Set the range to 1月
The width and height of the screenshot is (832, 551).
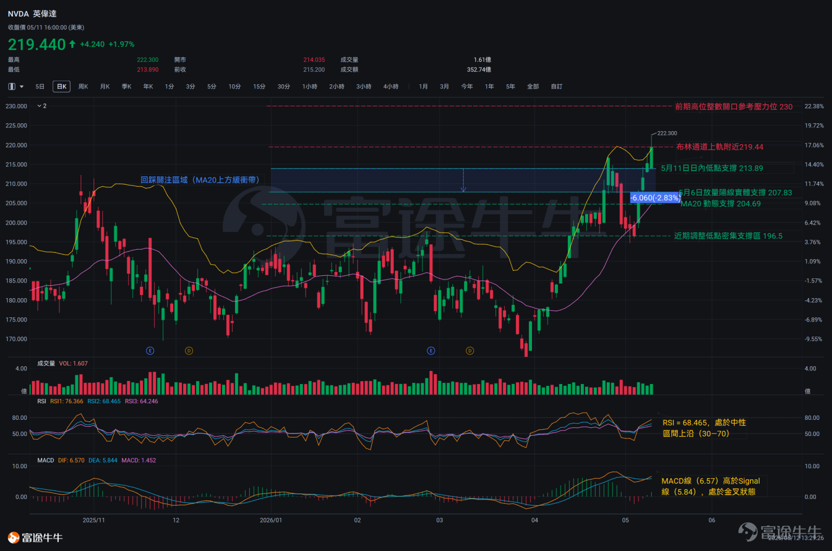point(423,86)
